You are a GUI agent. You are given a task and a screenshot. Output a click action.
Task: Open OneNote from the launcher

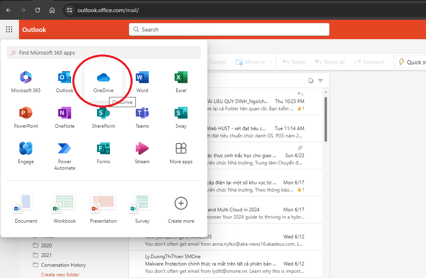click(x=65, y=117)
